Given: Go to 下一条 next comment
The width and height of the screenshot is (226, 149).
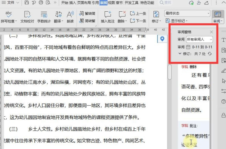Looking at the screenshot, I should pyautogui.click(x=138, y=21).
